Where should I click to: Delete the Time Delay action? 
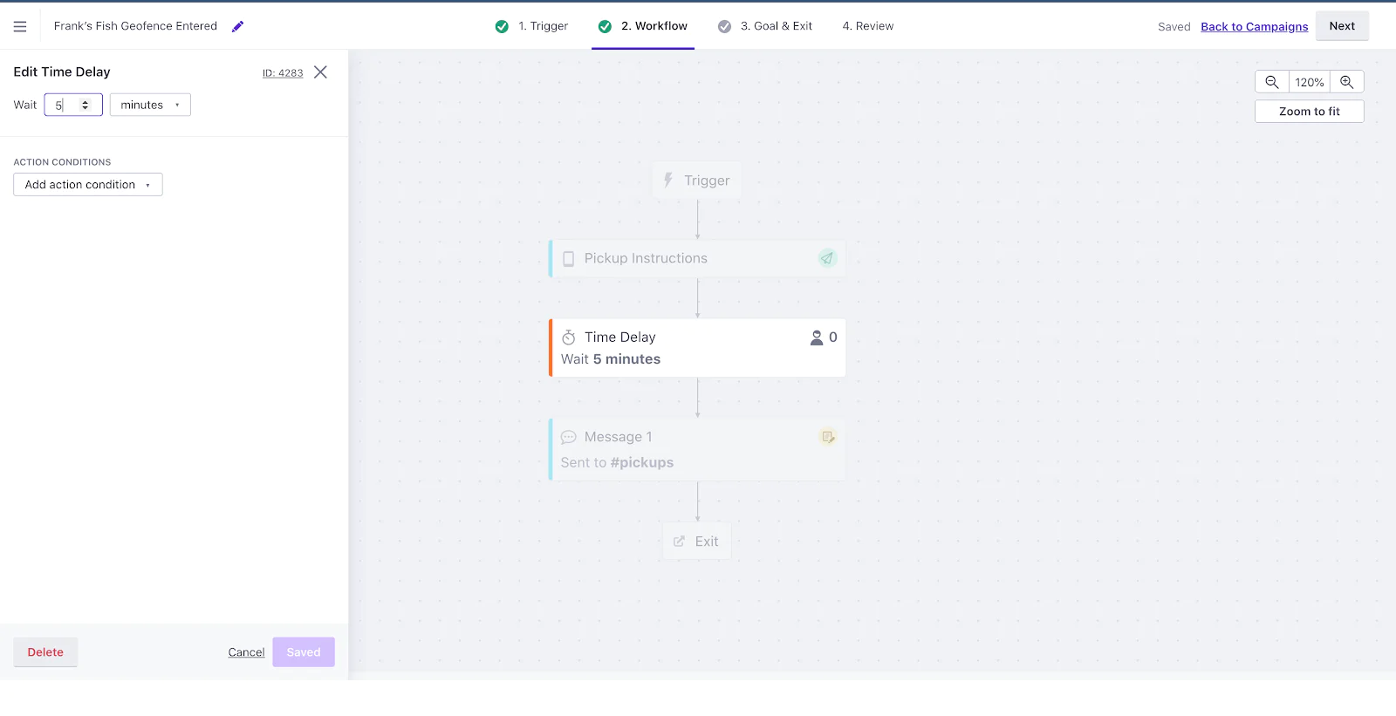pyautogui.click(x=45, y=651)
